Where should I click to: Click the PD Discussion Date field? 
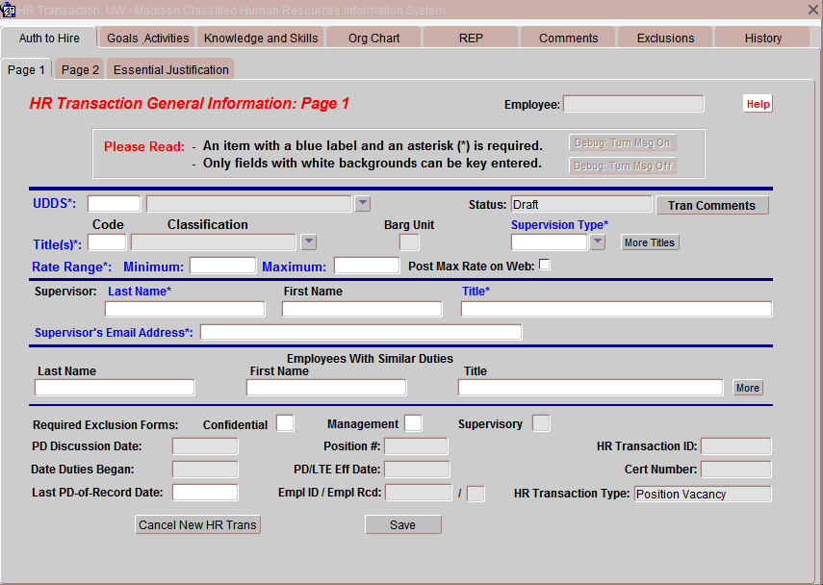pos(205,446)
